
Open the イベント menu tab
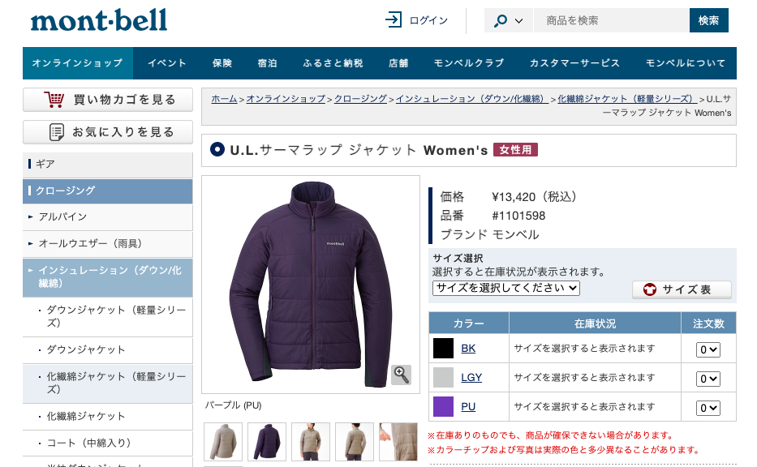166,63
